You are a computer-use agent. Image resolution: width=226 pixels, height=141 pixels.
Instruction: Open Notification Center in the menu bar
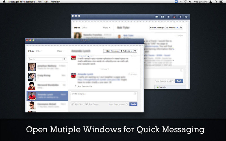pos(221,2)
